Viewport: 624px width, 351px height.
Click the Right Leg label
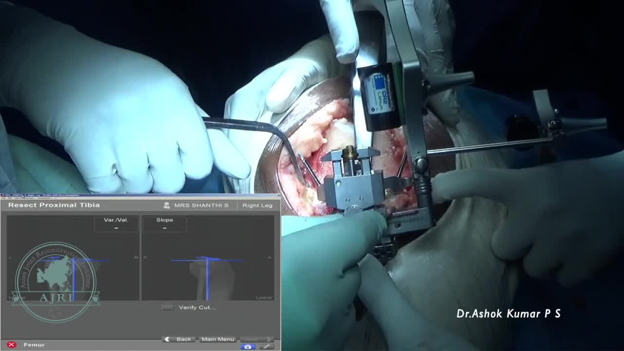257,205
